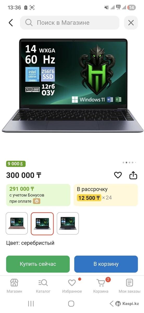Tap the 291 000 ₸ bonus price box
This screenshot has height=313, width=144.
click(x=38, y=195)
